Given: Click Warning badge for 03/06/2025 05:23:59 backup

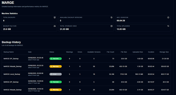Looking at the screenshot, I should [56, 66].
